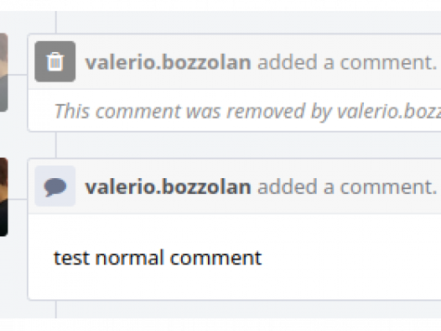Click the connector line beside top avatar
441x331 pixels.
tap(18, 75)
